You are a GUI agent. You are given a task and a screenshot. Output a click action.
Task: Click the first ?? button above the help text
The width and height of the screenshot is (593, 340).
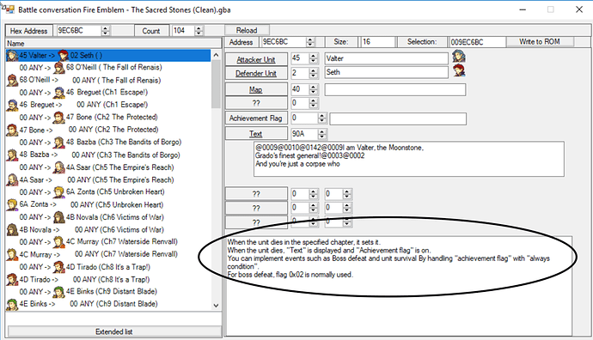pos(256,194)
